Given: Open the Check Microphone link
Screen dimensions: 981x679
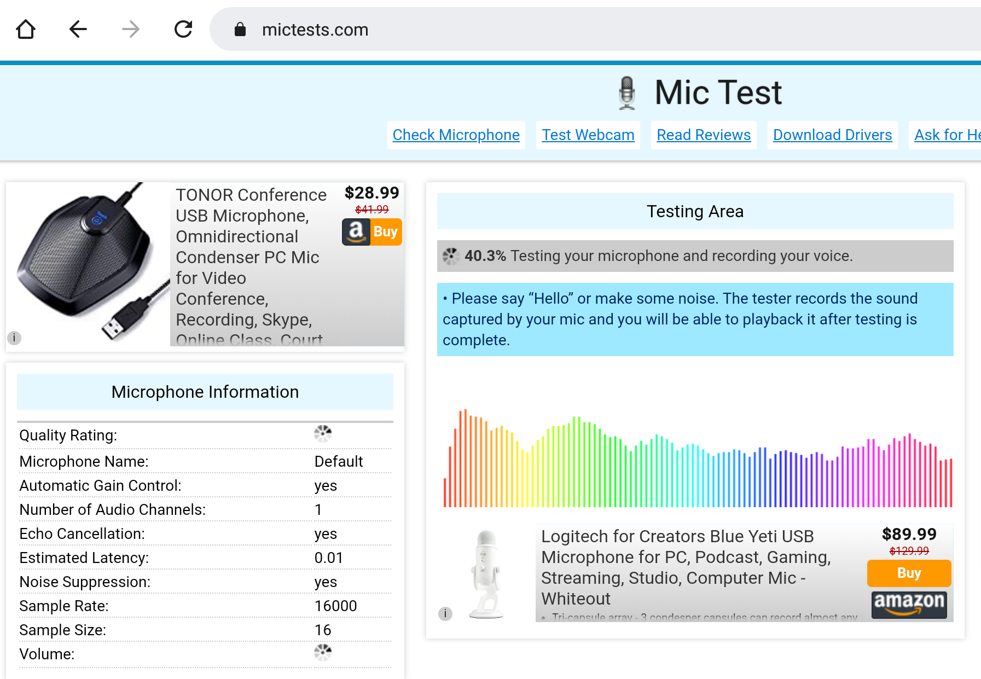Looking at the screenshot, I should pos(456,135).
